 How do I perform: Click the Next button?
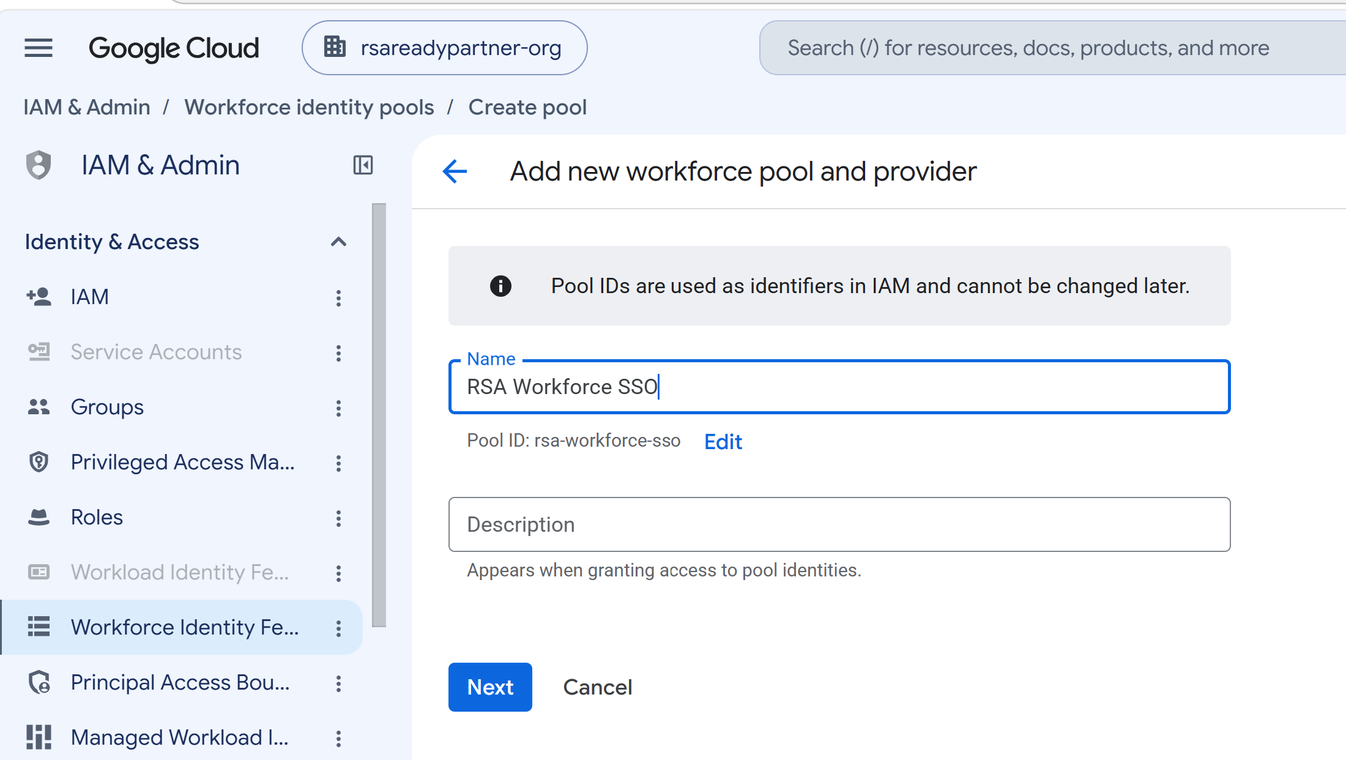(x=490, y=687)
